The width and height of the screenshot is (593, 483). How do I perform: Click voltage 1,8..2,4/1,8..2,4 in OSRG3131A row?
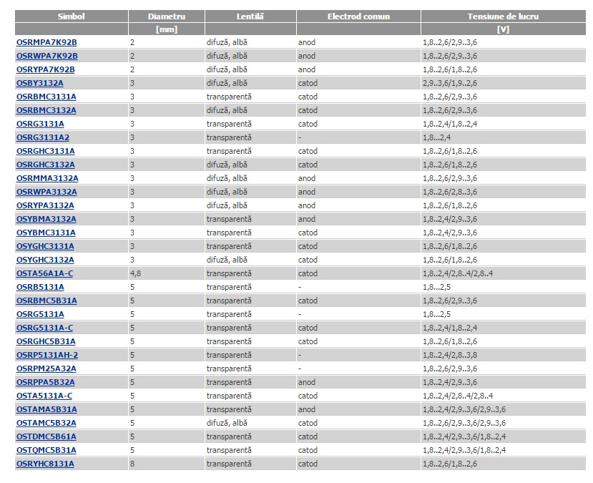[x=450, y=124]
